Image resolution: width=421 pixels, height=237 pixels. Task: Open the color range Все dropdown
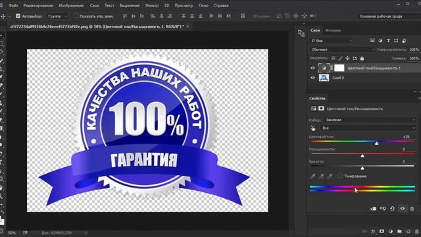368,128
